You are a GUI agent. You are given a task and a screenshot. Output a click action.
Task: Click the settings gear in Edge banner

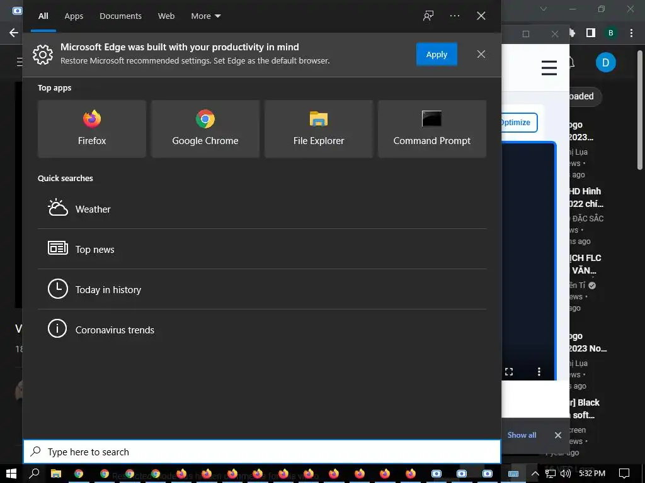tap(43, 54)
